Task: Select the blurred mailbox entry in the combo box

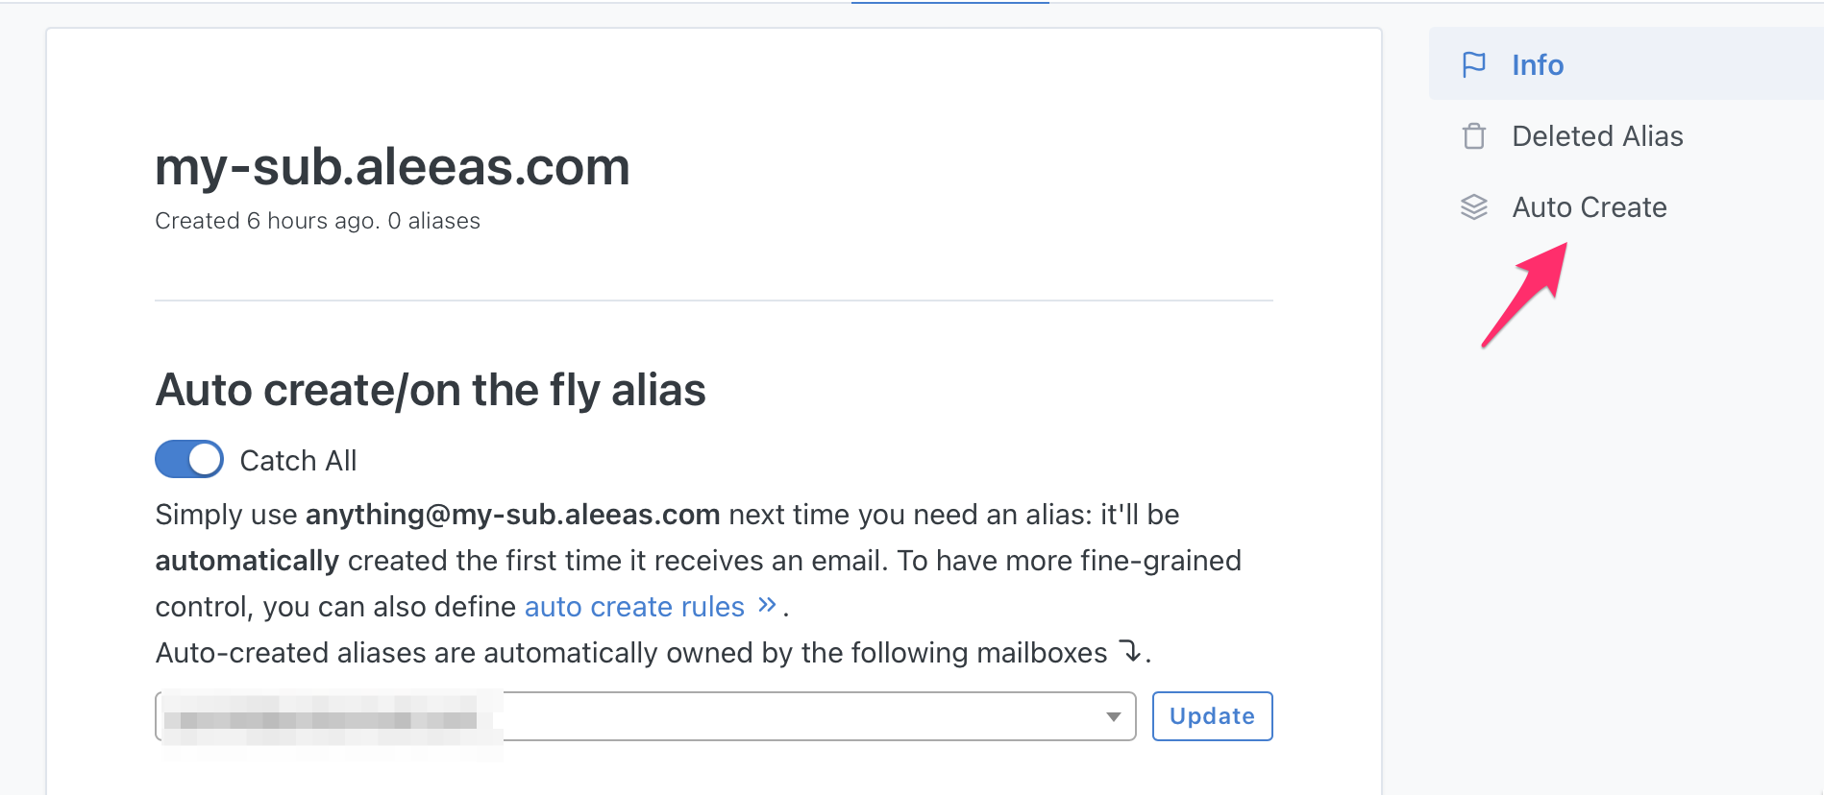Action: (322, 719)
